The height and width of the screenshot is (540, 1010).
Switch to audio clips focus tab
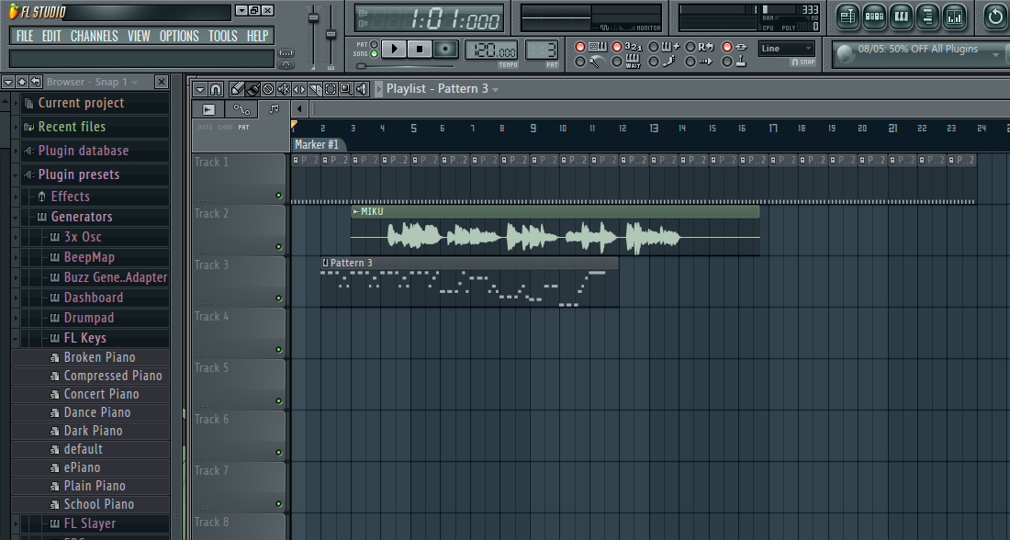tap(208, 109)
